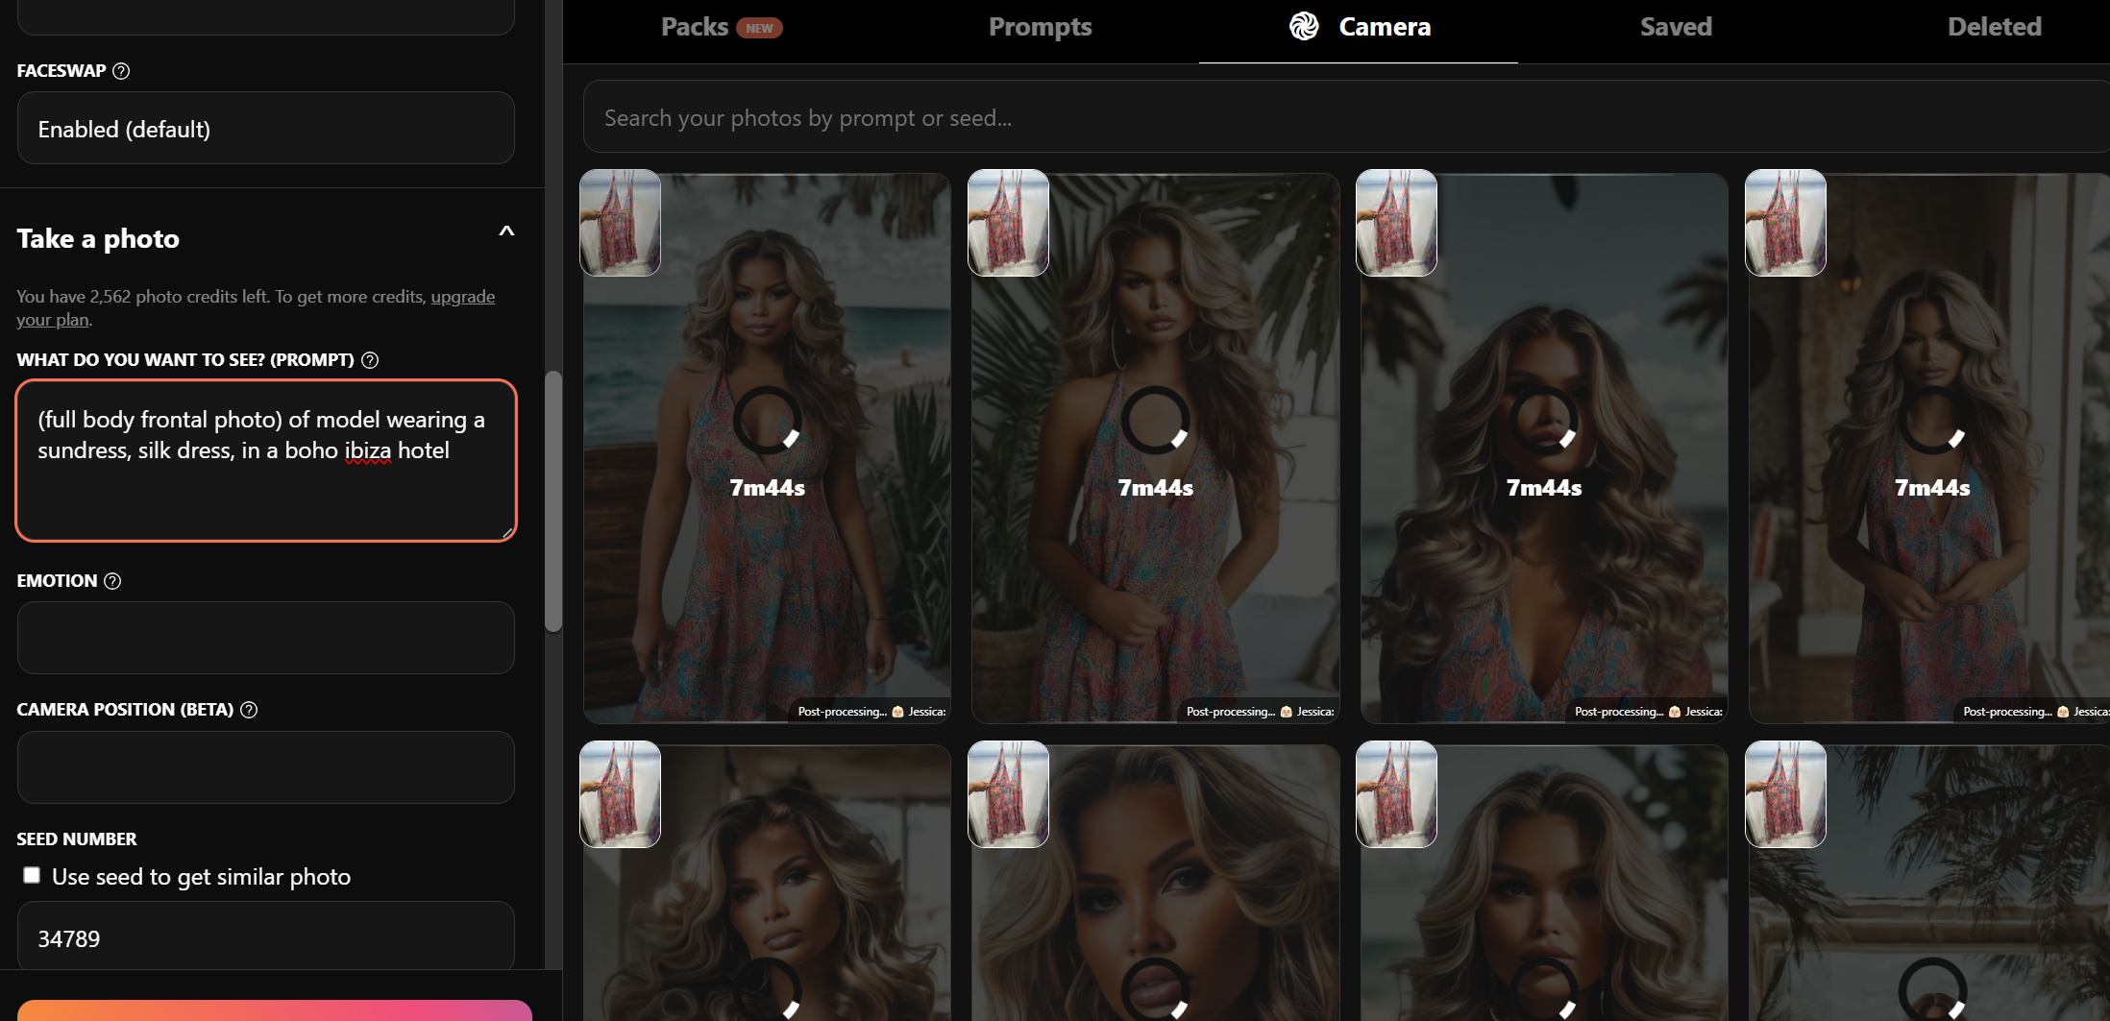This screenshot has width=2110, height=1021.
Task: Switch to the Prompts tab
Action: (1040, 27)
